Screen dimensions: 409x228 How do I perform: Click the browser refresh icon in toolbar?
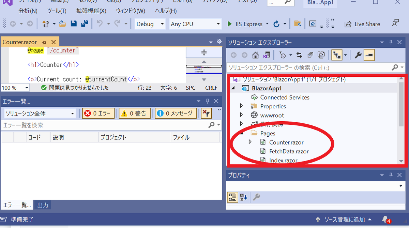[277, 24]
